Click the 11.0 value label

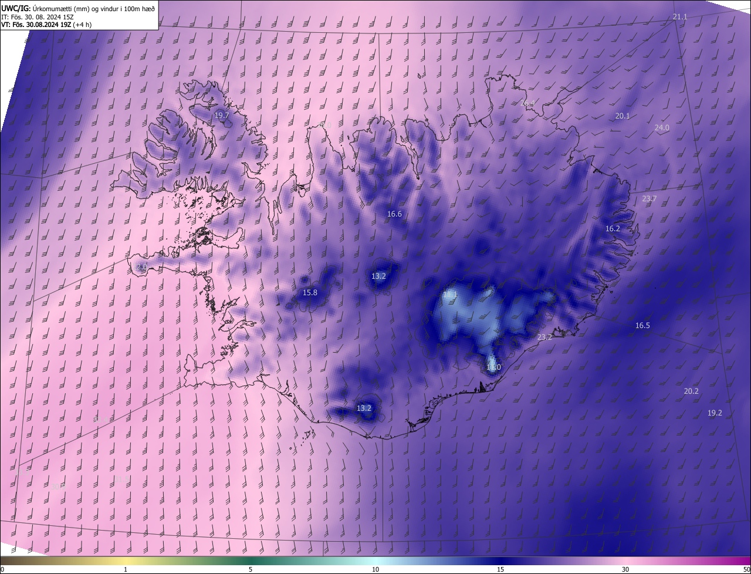click(x=493, y=367)
